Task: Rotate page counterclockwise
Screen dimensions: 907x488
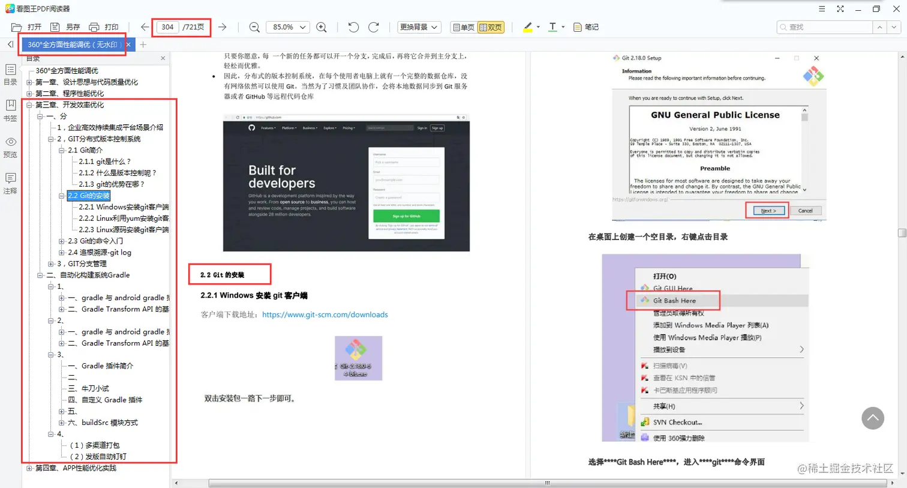Action: (353, 27)
